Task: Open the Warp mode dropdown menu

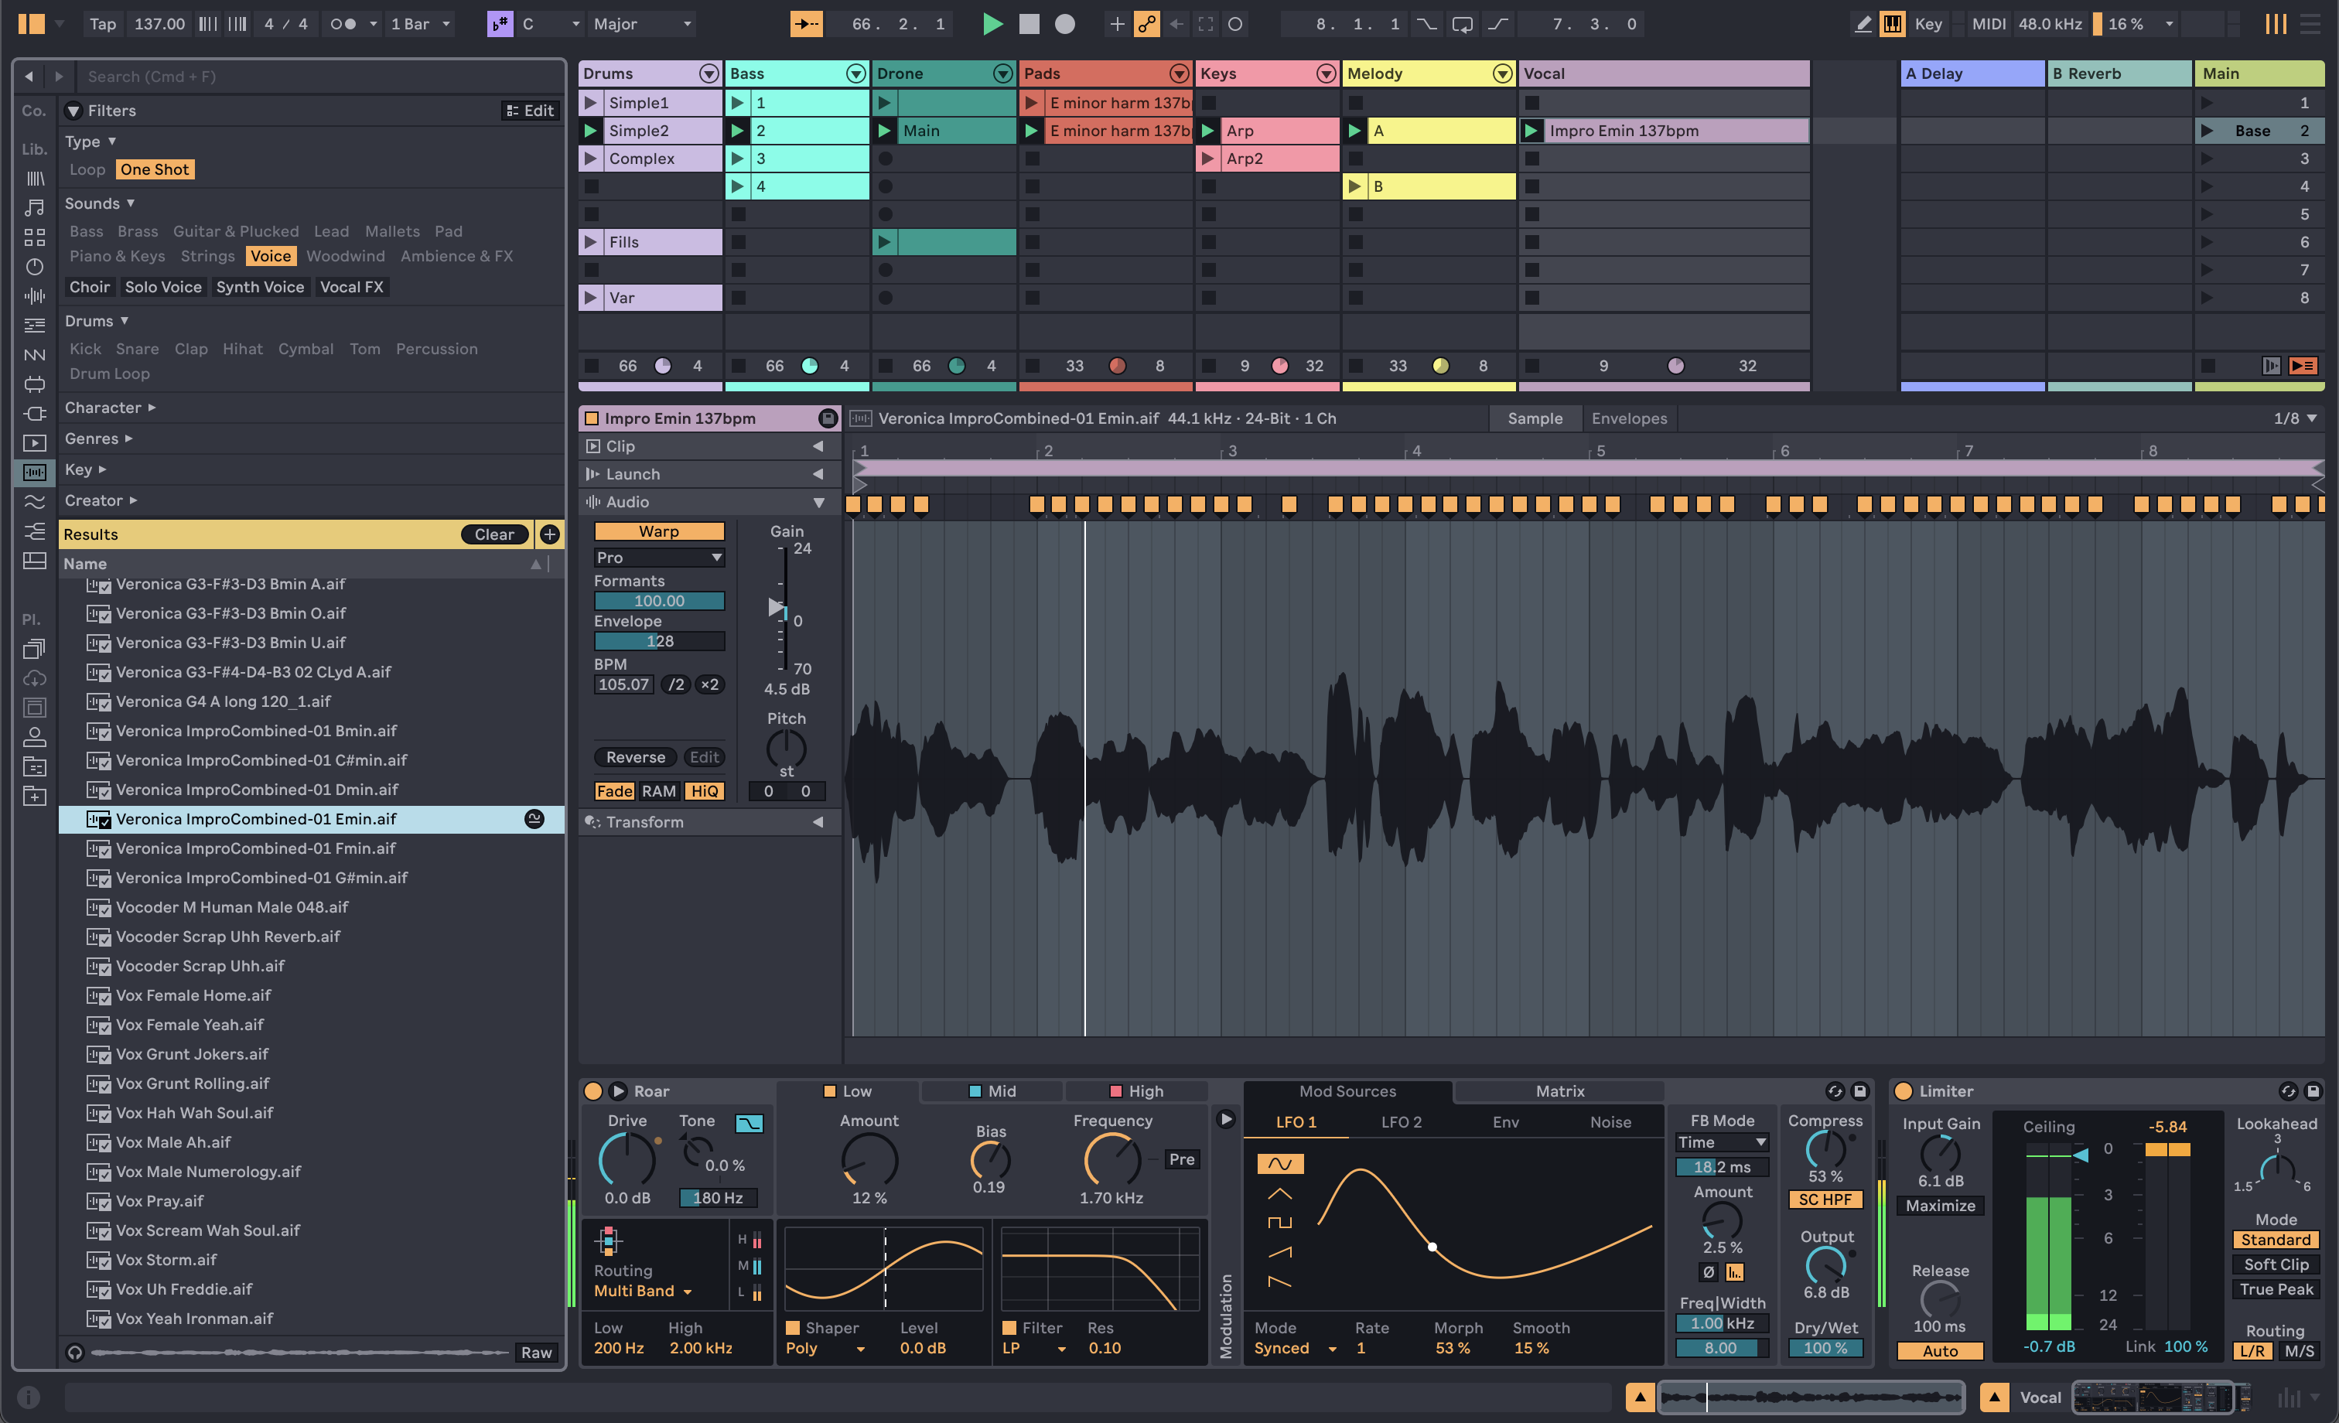Action: (x=657, y=558)
